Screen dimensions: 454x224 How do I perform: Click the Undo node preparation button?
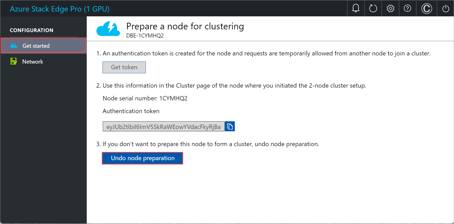142,158
